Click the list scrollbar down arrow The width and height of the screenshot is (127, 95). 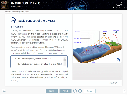coord(65,65)
